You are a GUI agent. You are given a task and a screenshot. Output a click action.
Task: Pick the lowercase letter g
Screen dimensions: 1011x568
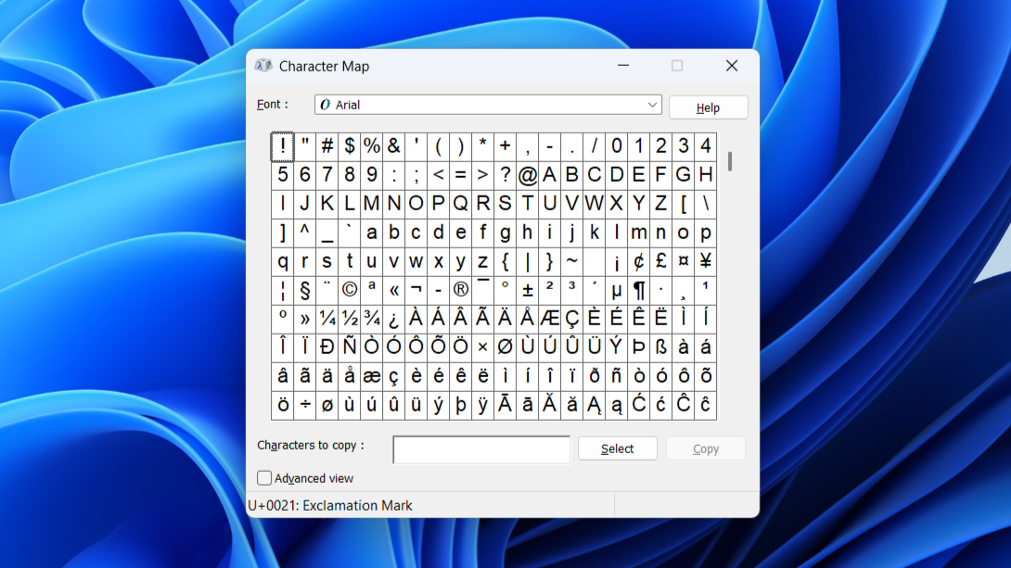coord(505,233)
